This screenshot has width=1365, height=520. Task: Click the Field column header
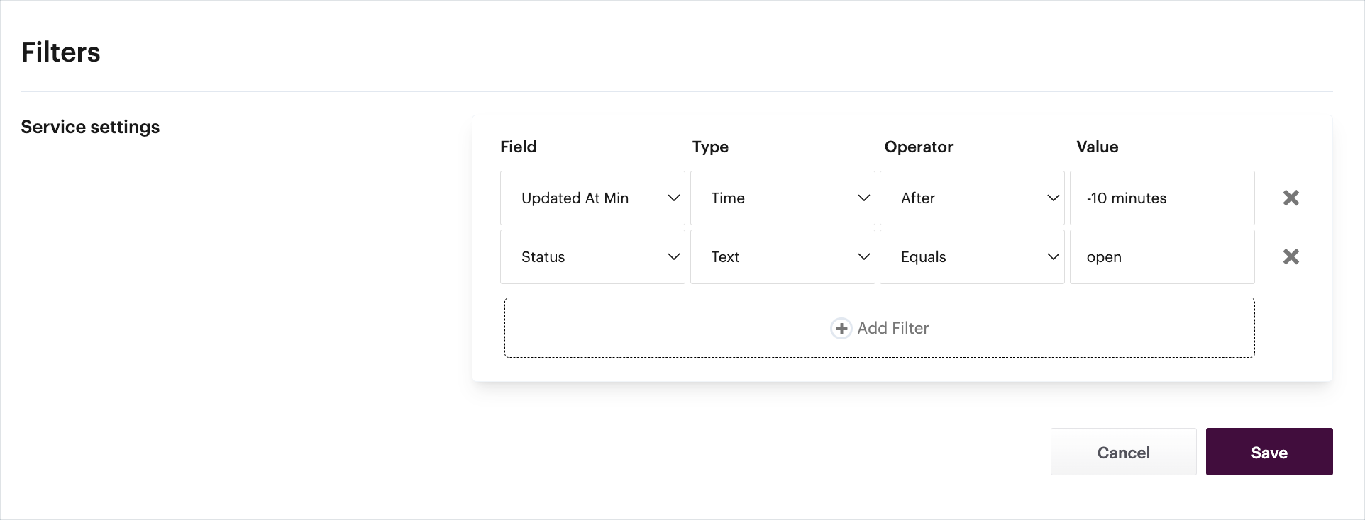click(518, 147)
